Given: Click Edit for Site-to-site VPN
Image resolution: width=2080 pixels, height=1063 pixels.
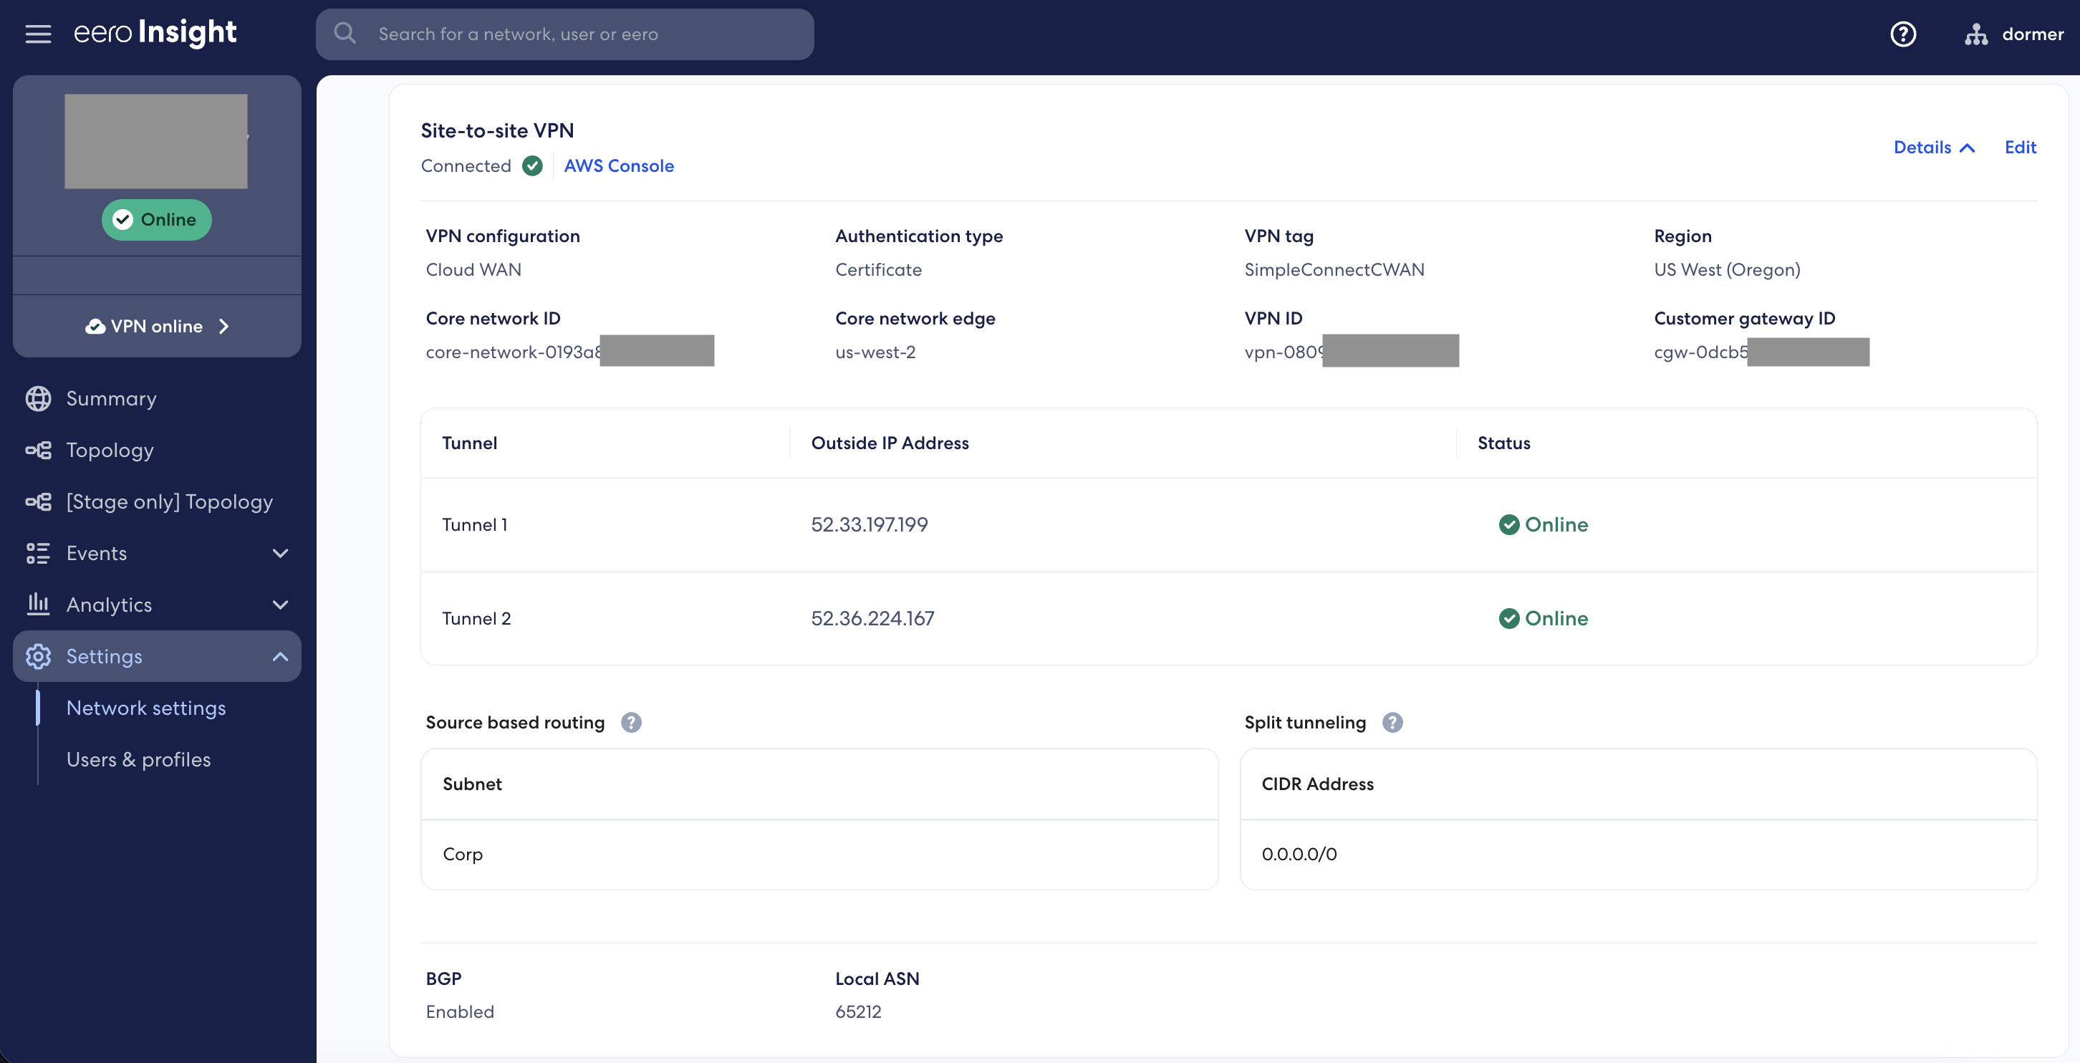Looking at the screenshot, I should click(x=2021, y=147).
